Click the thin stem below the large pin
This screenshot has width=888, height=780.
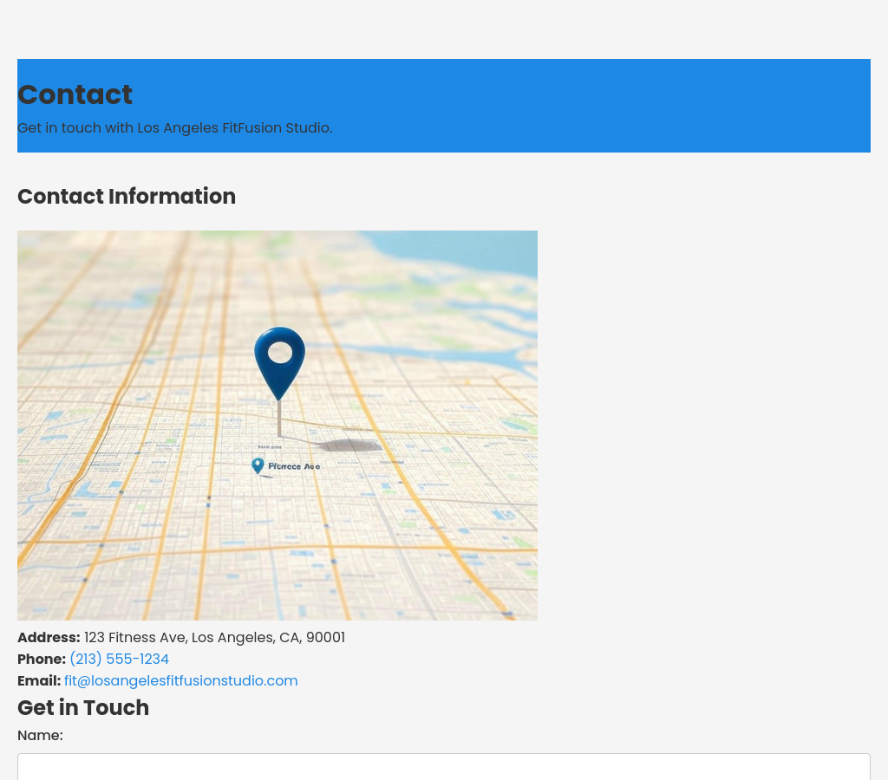tap(279, 418)
